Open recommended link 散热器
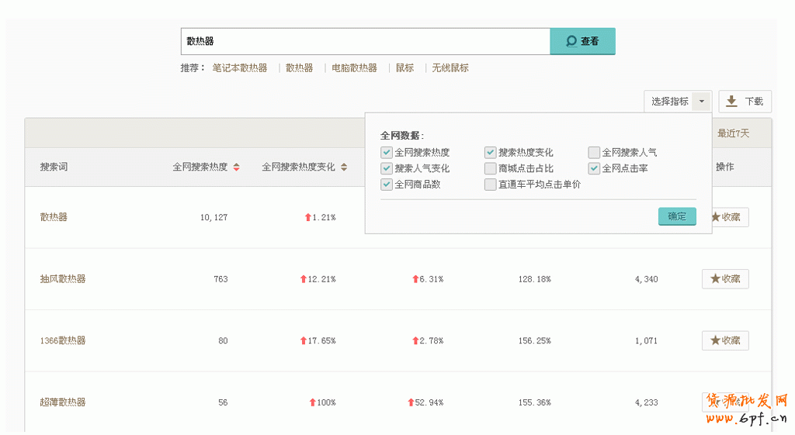795x435 pixels. [x=299, y=68]
